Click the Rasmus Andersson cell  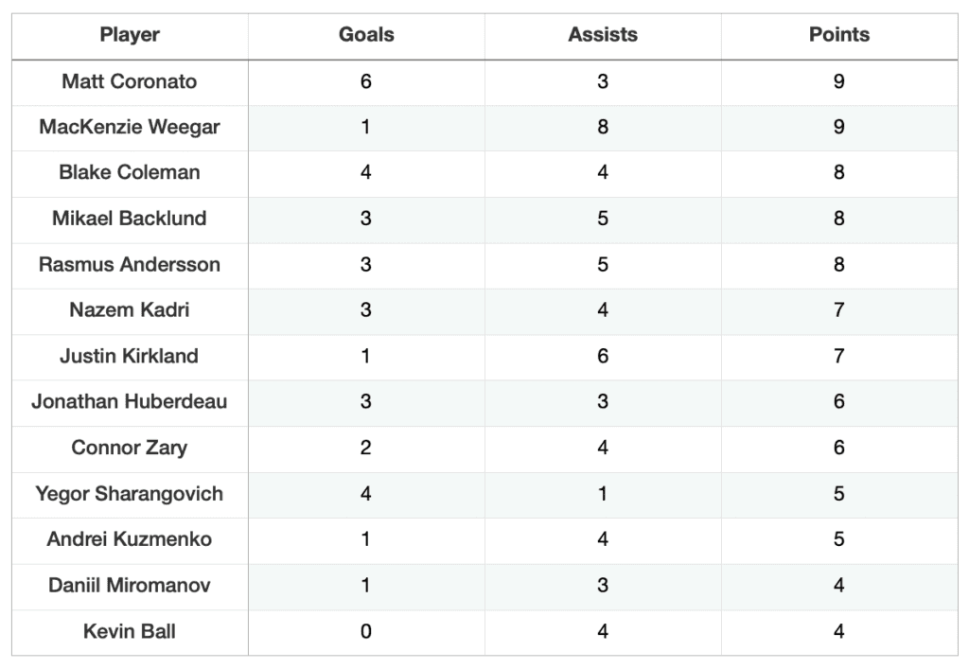pyautogui.click(x=130, y=264)
